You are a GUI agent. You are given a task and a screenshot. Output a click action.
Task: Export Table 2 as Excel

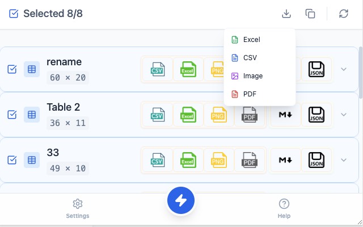point(188,115)
